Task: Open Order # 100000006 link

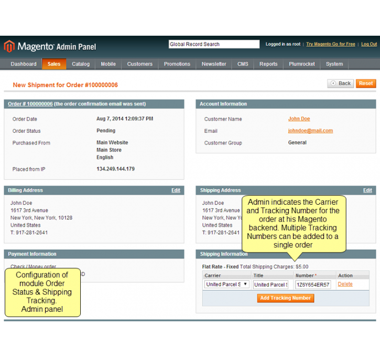Action: 30,104
